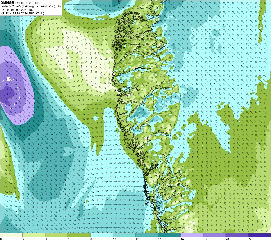Click the 8–10 m/s light cyan legend swatch

pyautogui.click(x=102, y=235)
